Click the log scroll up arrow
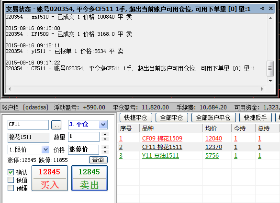 (270, 18)
